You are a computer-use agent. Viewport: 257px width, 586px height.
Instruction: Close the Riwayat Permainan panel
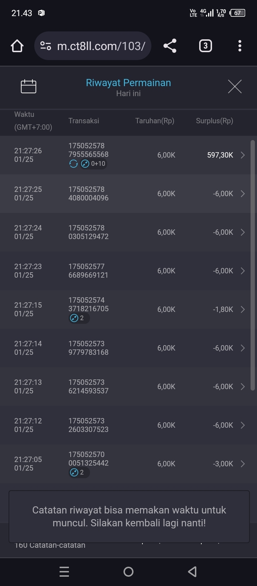[x=235, y=86]
